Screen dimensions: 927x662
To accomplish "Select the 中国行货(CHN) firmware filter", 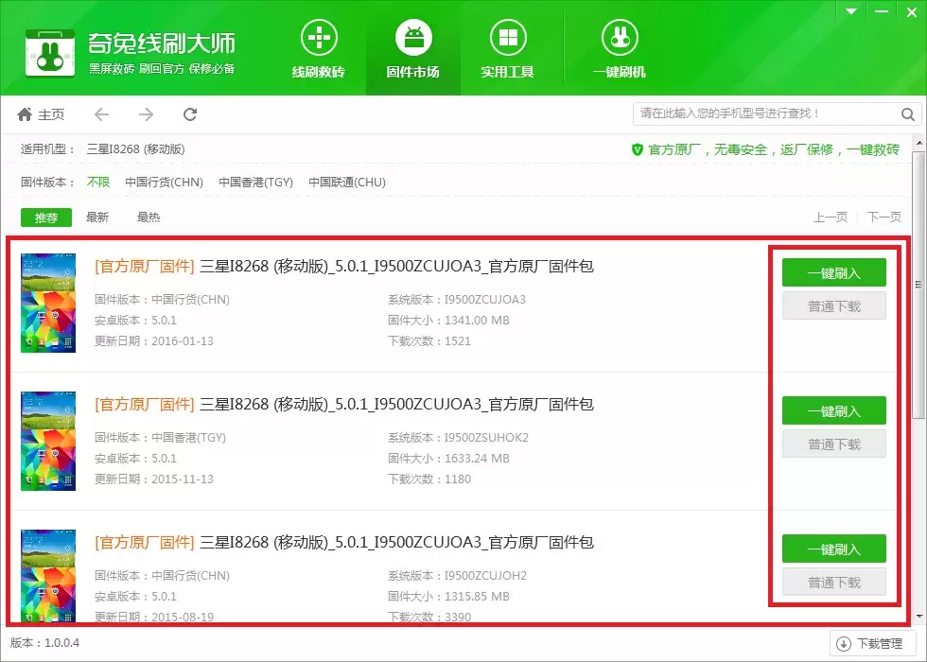I will click(165, 182).
